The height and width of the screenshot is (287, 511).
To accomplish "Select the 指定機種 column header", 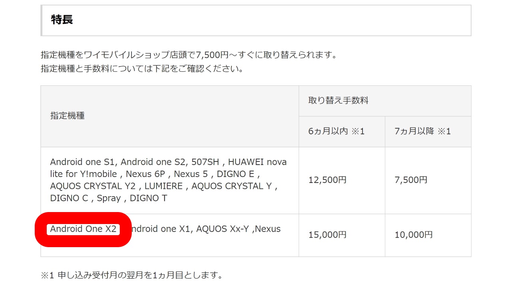I will (x=67, y=116).
